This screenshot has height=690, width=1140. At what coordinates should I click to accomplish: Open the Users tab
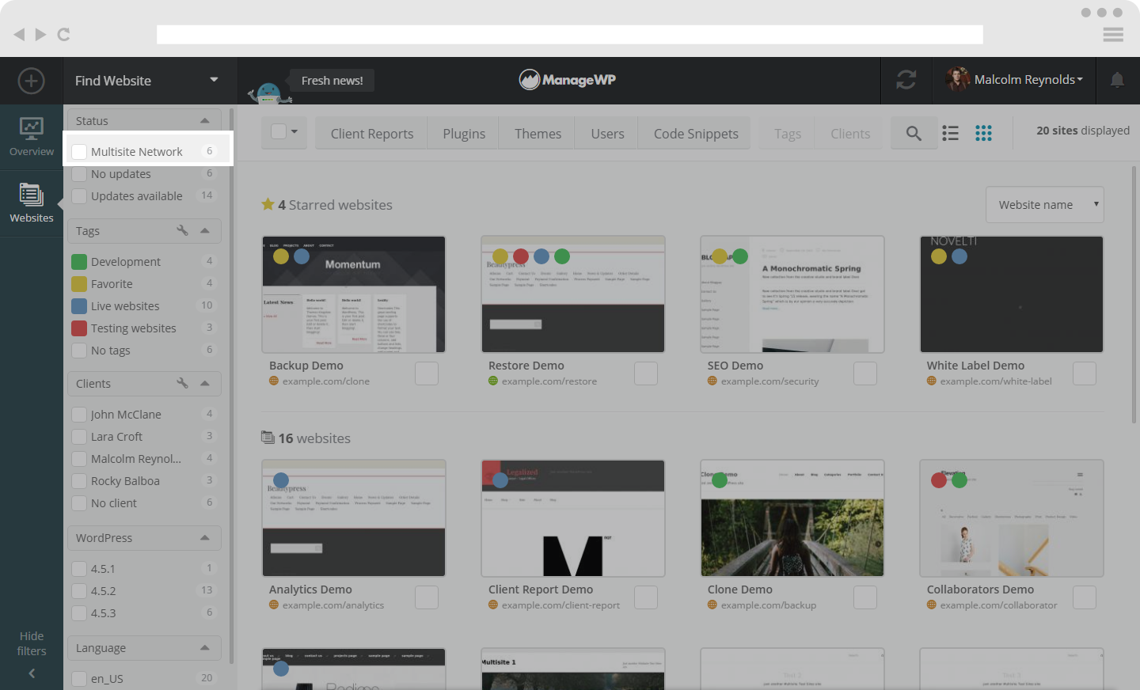pos(607,134)
